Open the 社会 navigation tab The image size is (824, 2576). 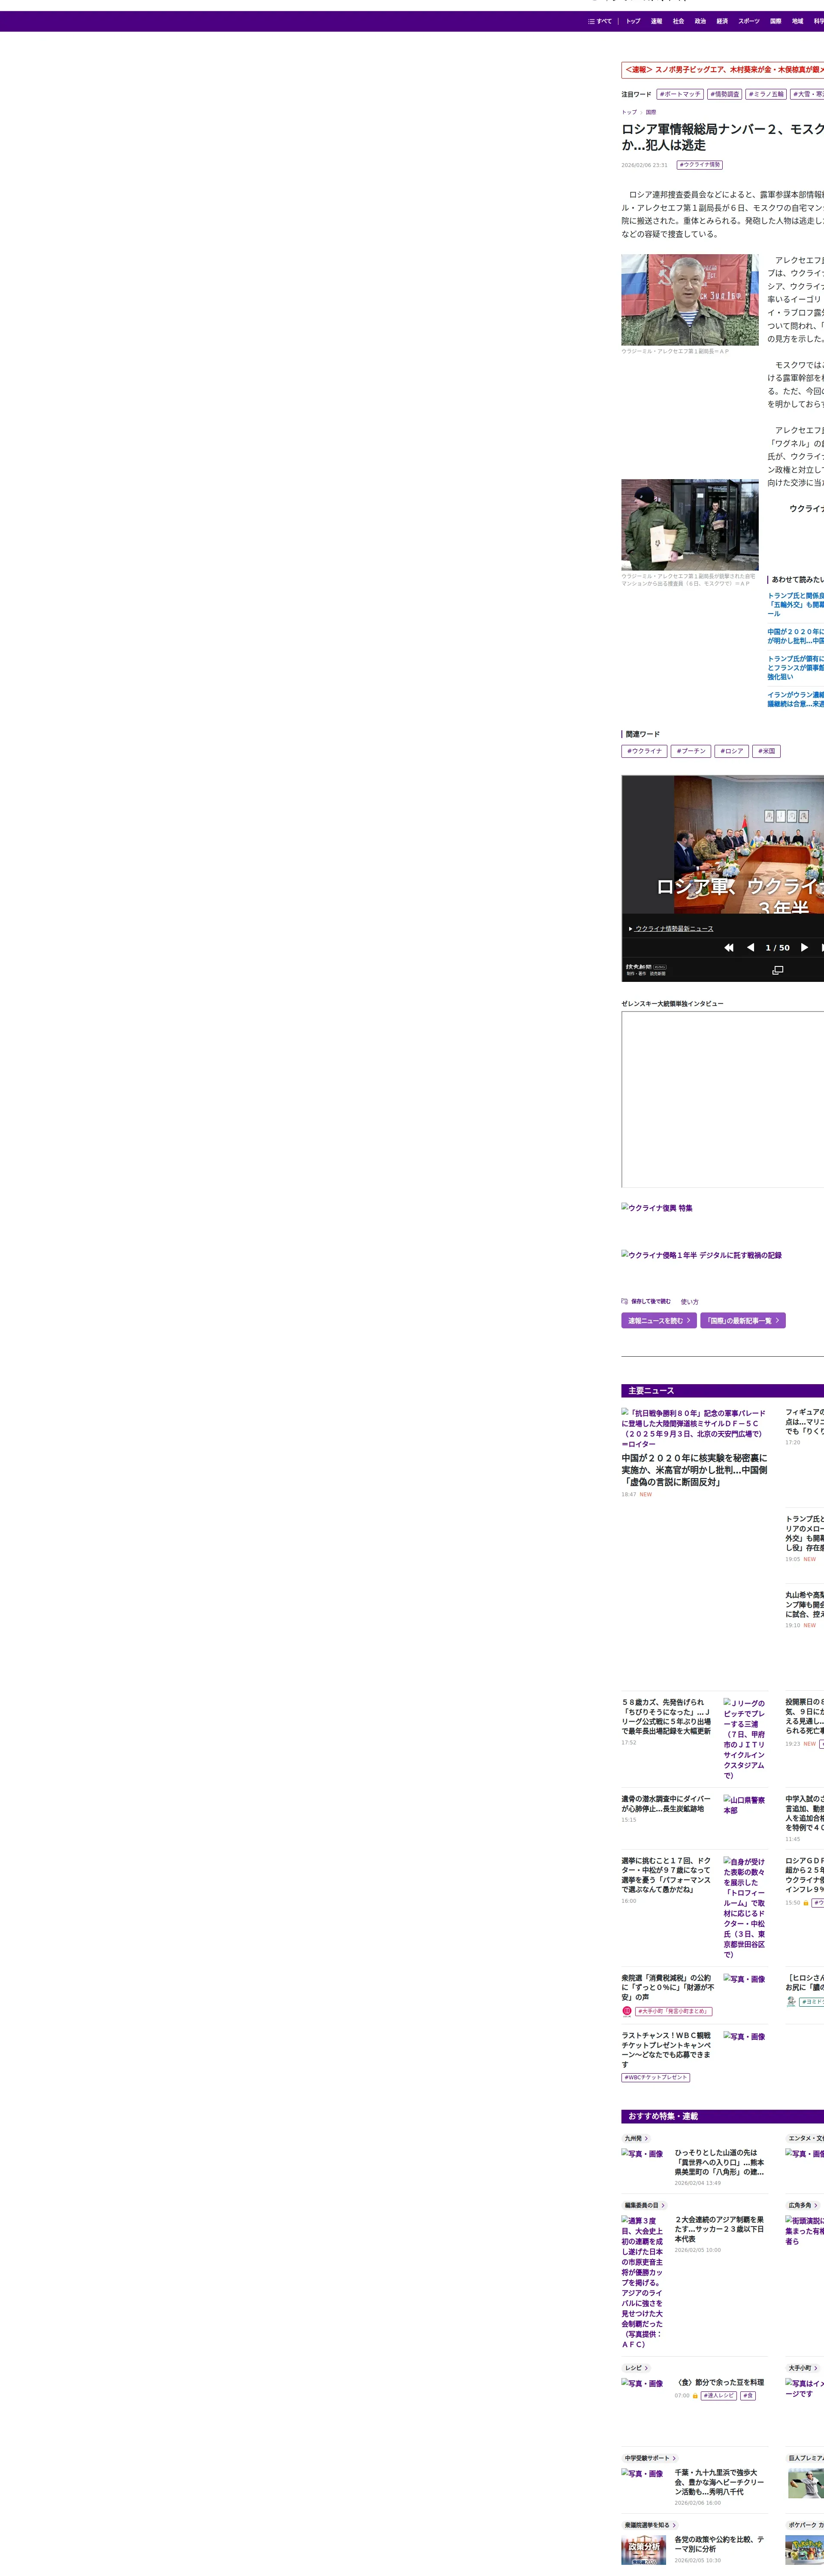tap(678, 21)
